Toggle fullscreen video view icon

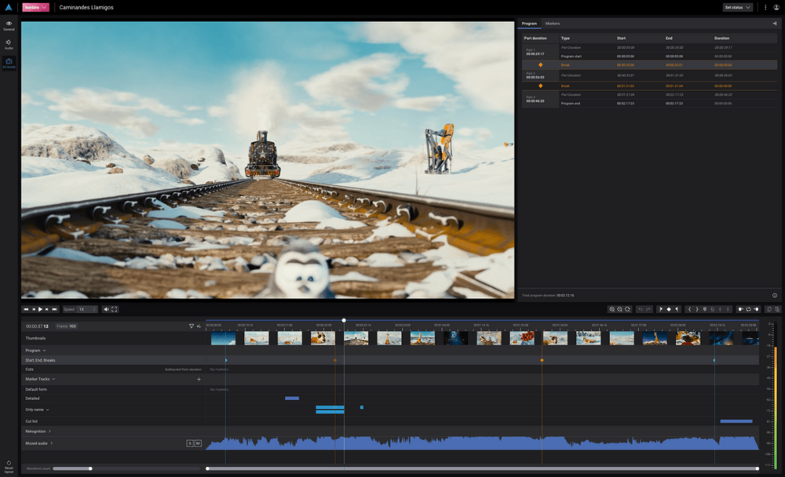click(x=115, y=309)
